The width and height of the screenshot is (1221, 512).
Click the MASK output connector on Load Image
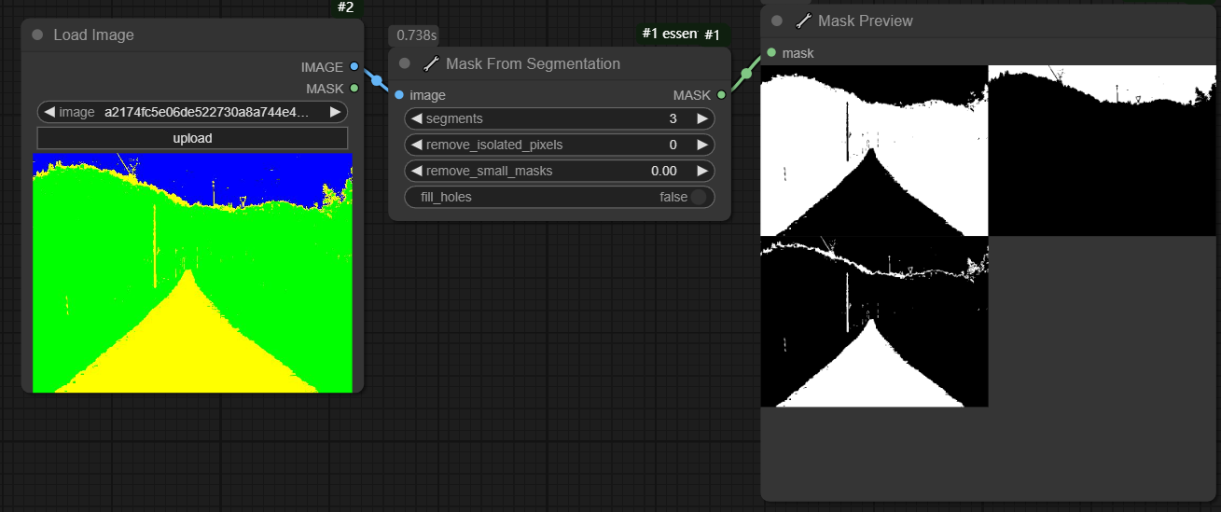(x=354, y=89)
